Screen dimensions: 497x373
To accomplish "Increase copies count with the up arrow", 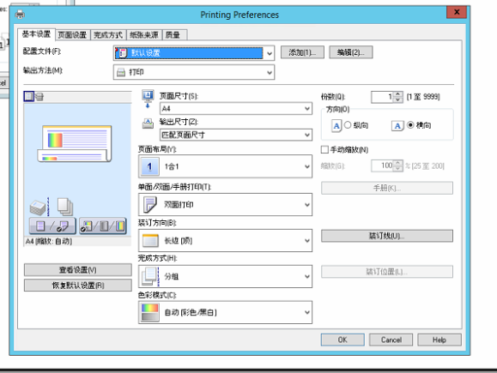I will click(x=398, y=94).
